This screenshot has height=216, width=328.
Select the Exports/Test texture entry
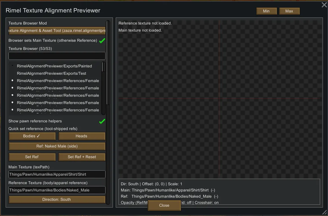(52, 73)
